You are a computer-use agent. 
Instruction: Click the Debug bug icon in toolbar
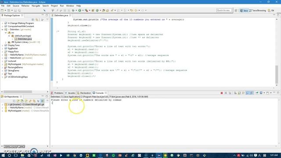73,11
